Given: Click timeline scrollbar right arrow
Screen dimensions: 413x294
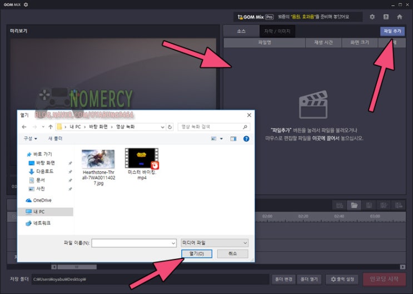Looking at the screenshot, I should pyautogui.click(x=402, y=267).
